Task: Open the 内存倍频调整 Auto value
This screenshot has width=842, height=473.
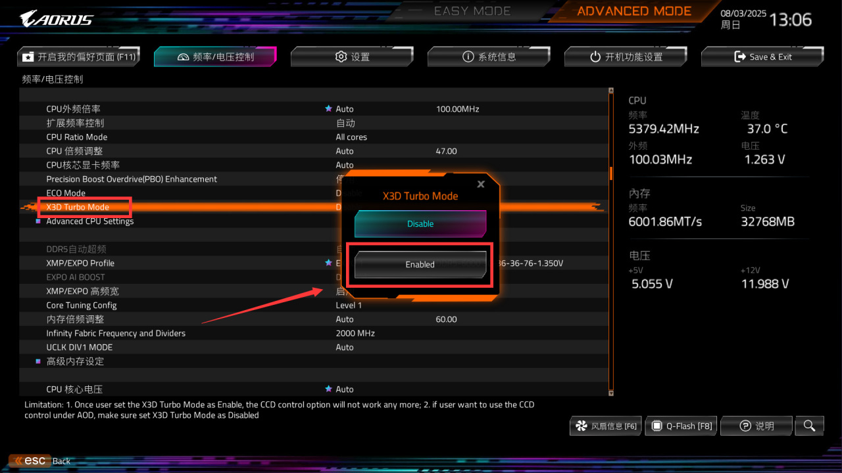Action: pyautogui.click(x=345, y=319)
